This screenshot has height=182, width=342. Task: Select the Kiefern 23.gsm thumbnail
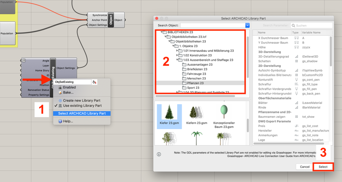[197, 115]
